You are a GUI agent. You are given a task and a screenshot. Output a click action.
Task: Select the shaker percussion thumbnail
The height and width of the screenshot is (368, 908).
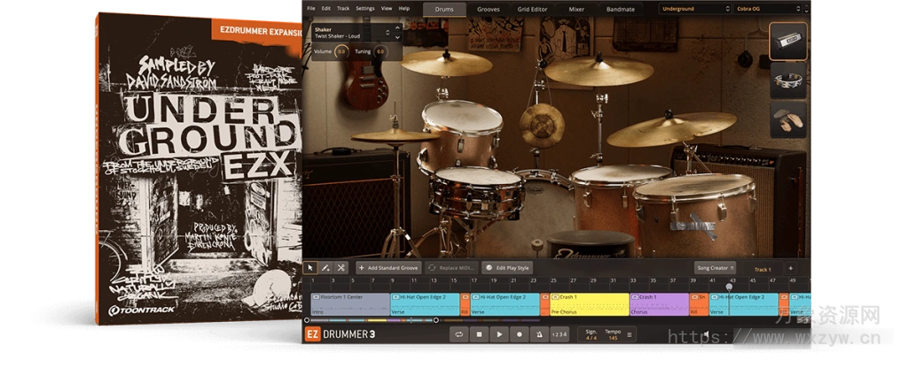pyautogui.click(x=788, y=41)
